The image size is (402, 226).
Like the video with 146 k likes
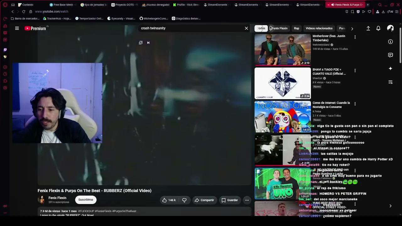169,200
